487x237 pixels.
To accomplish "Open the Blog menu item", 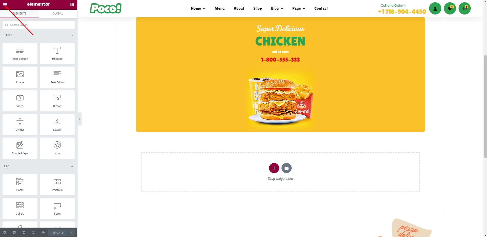I will pos(277,8).
